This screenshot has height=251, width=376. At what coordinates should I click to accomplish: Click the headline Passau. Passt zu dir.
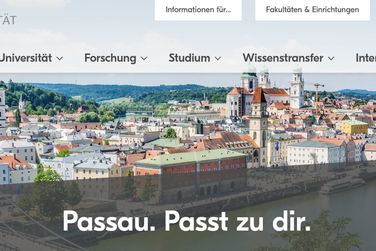pos(187,222)
